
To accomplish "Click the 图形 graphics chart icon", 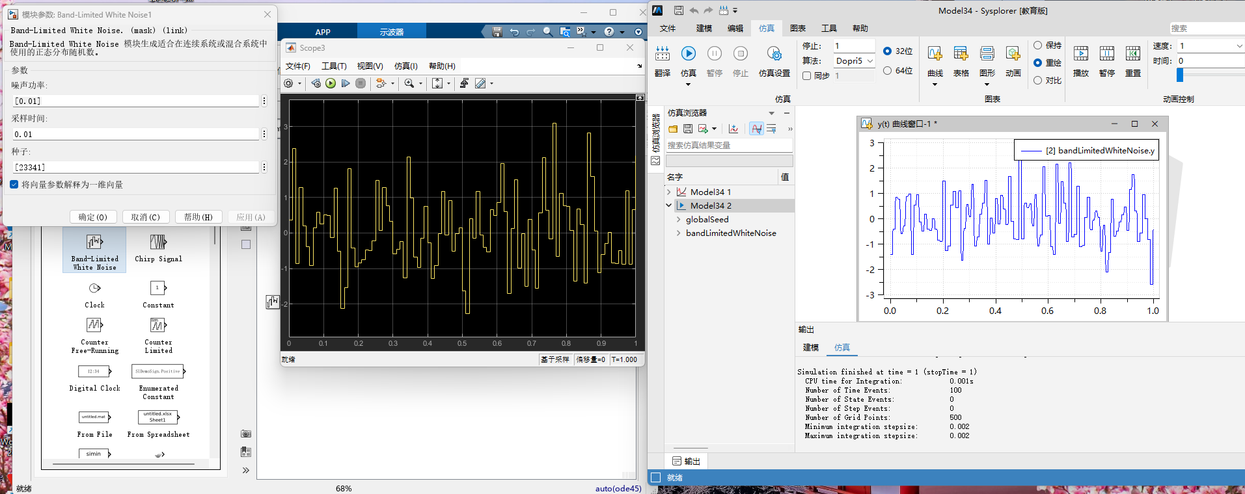I will [987, 53].
